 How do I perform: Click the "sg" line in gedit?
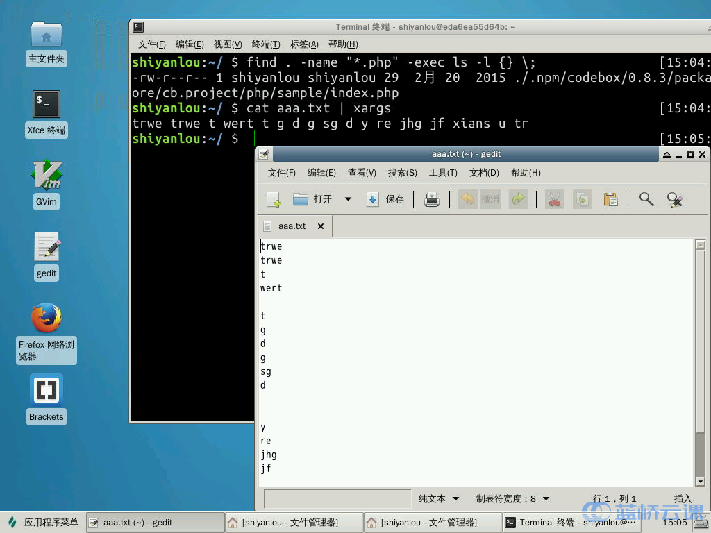click(266, 372)
